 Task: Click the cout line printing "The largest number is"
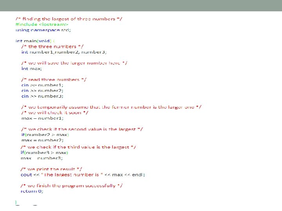(x=83, y=175)
